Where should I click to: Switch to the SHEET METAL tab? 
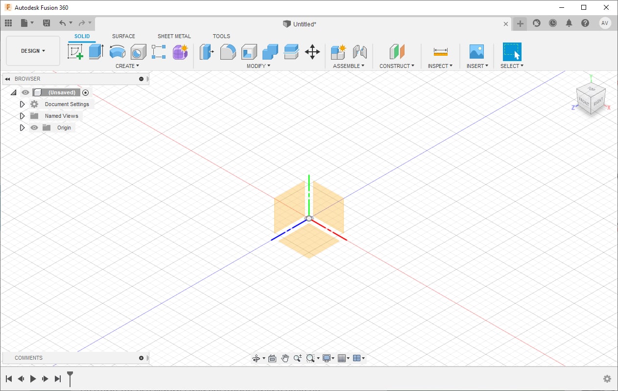coord(174,36)
